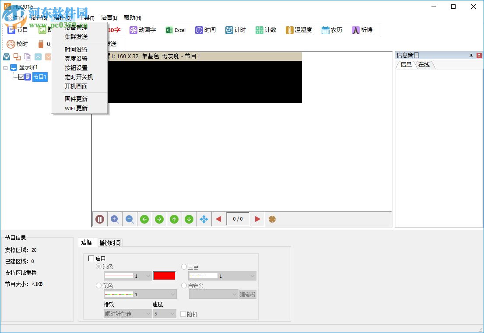Insert a 祈祷 (prayer) element
484x333 pixels.
363,30
